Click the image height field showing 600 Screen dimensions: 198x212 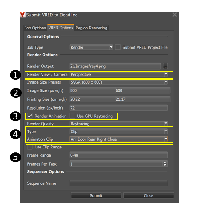pos(143,90)
